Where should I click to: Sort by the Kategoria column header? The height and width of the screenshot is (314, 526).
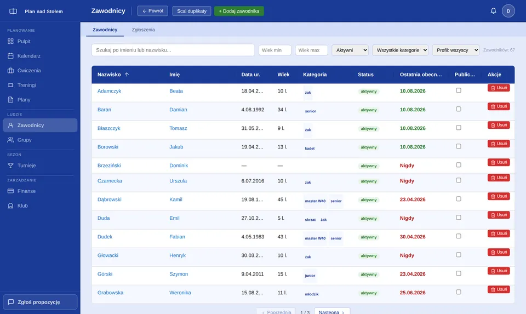point(315,75)
